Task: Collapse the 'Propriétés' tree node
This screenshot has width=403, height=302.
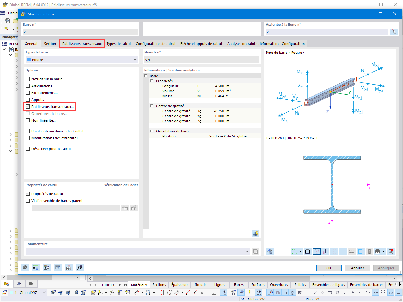Action: (152, 81)
